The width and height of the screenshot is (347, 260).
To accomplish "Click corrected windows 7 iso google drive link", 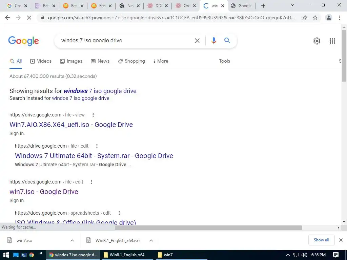I will (100, 91).
